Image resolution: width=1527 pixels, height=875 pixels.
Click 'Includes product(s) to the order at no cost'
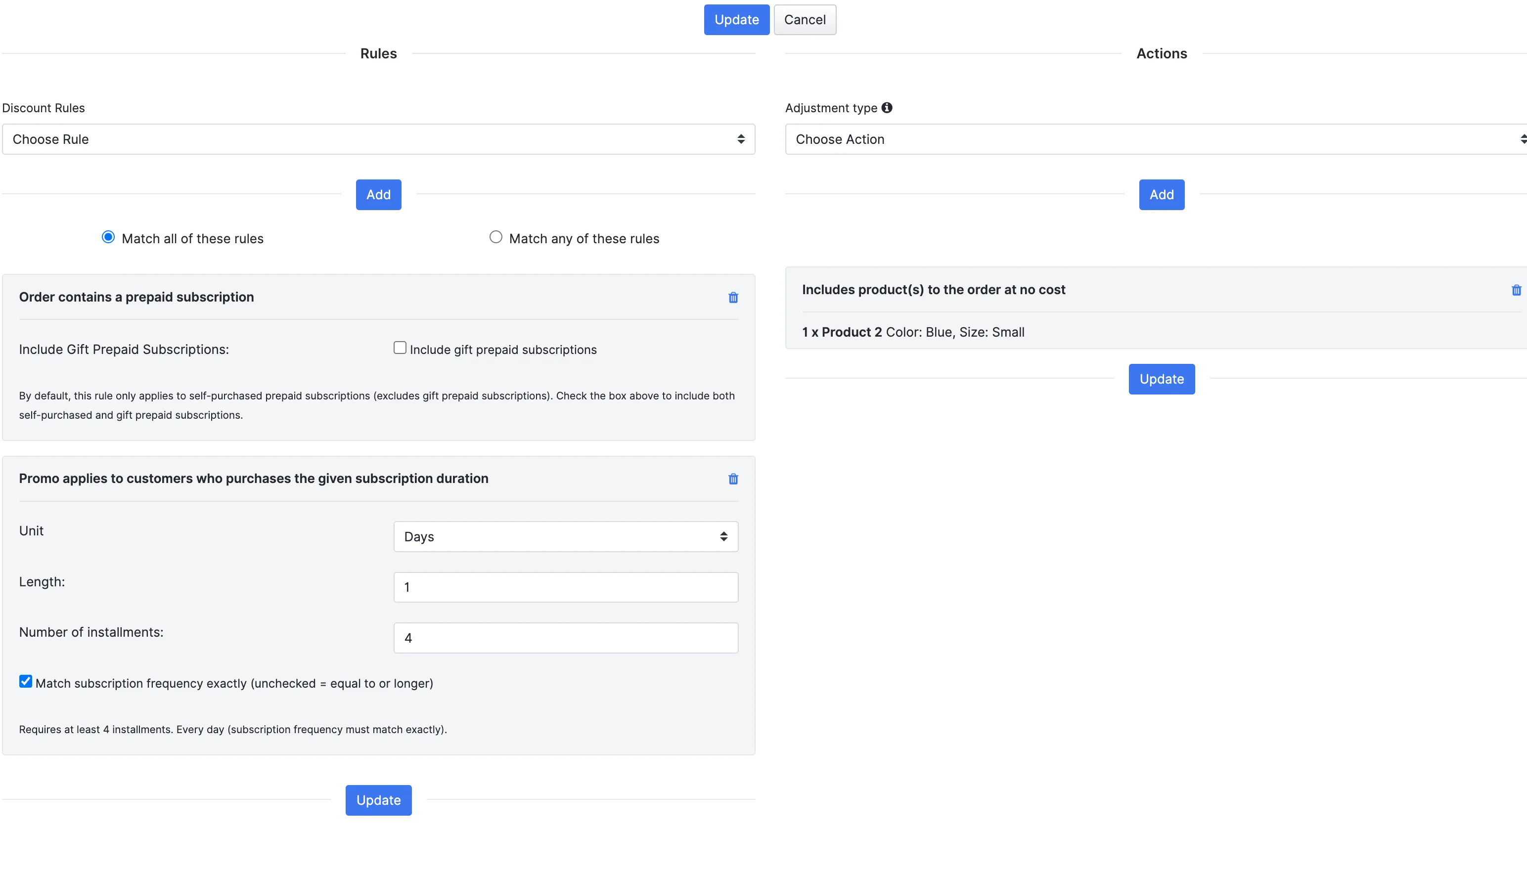click(x=933, y=290)
